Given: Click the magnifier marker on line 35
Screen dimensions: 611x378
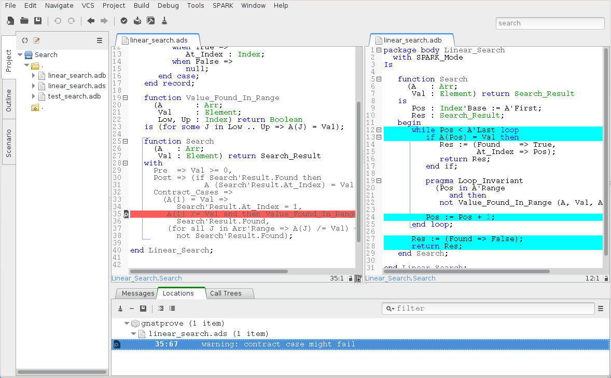Looking at the screenshot, I should click(126, 214).
